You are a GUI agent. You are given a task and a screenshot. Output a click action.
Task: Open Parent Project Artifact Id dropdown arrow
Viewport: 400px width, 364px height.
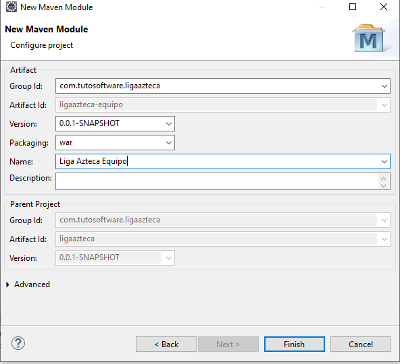pyautogui.click(x=384, y=239)
